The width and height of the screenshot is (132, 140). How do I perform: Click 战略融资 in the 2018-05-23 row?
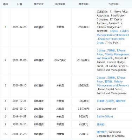tap(39, 134)
